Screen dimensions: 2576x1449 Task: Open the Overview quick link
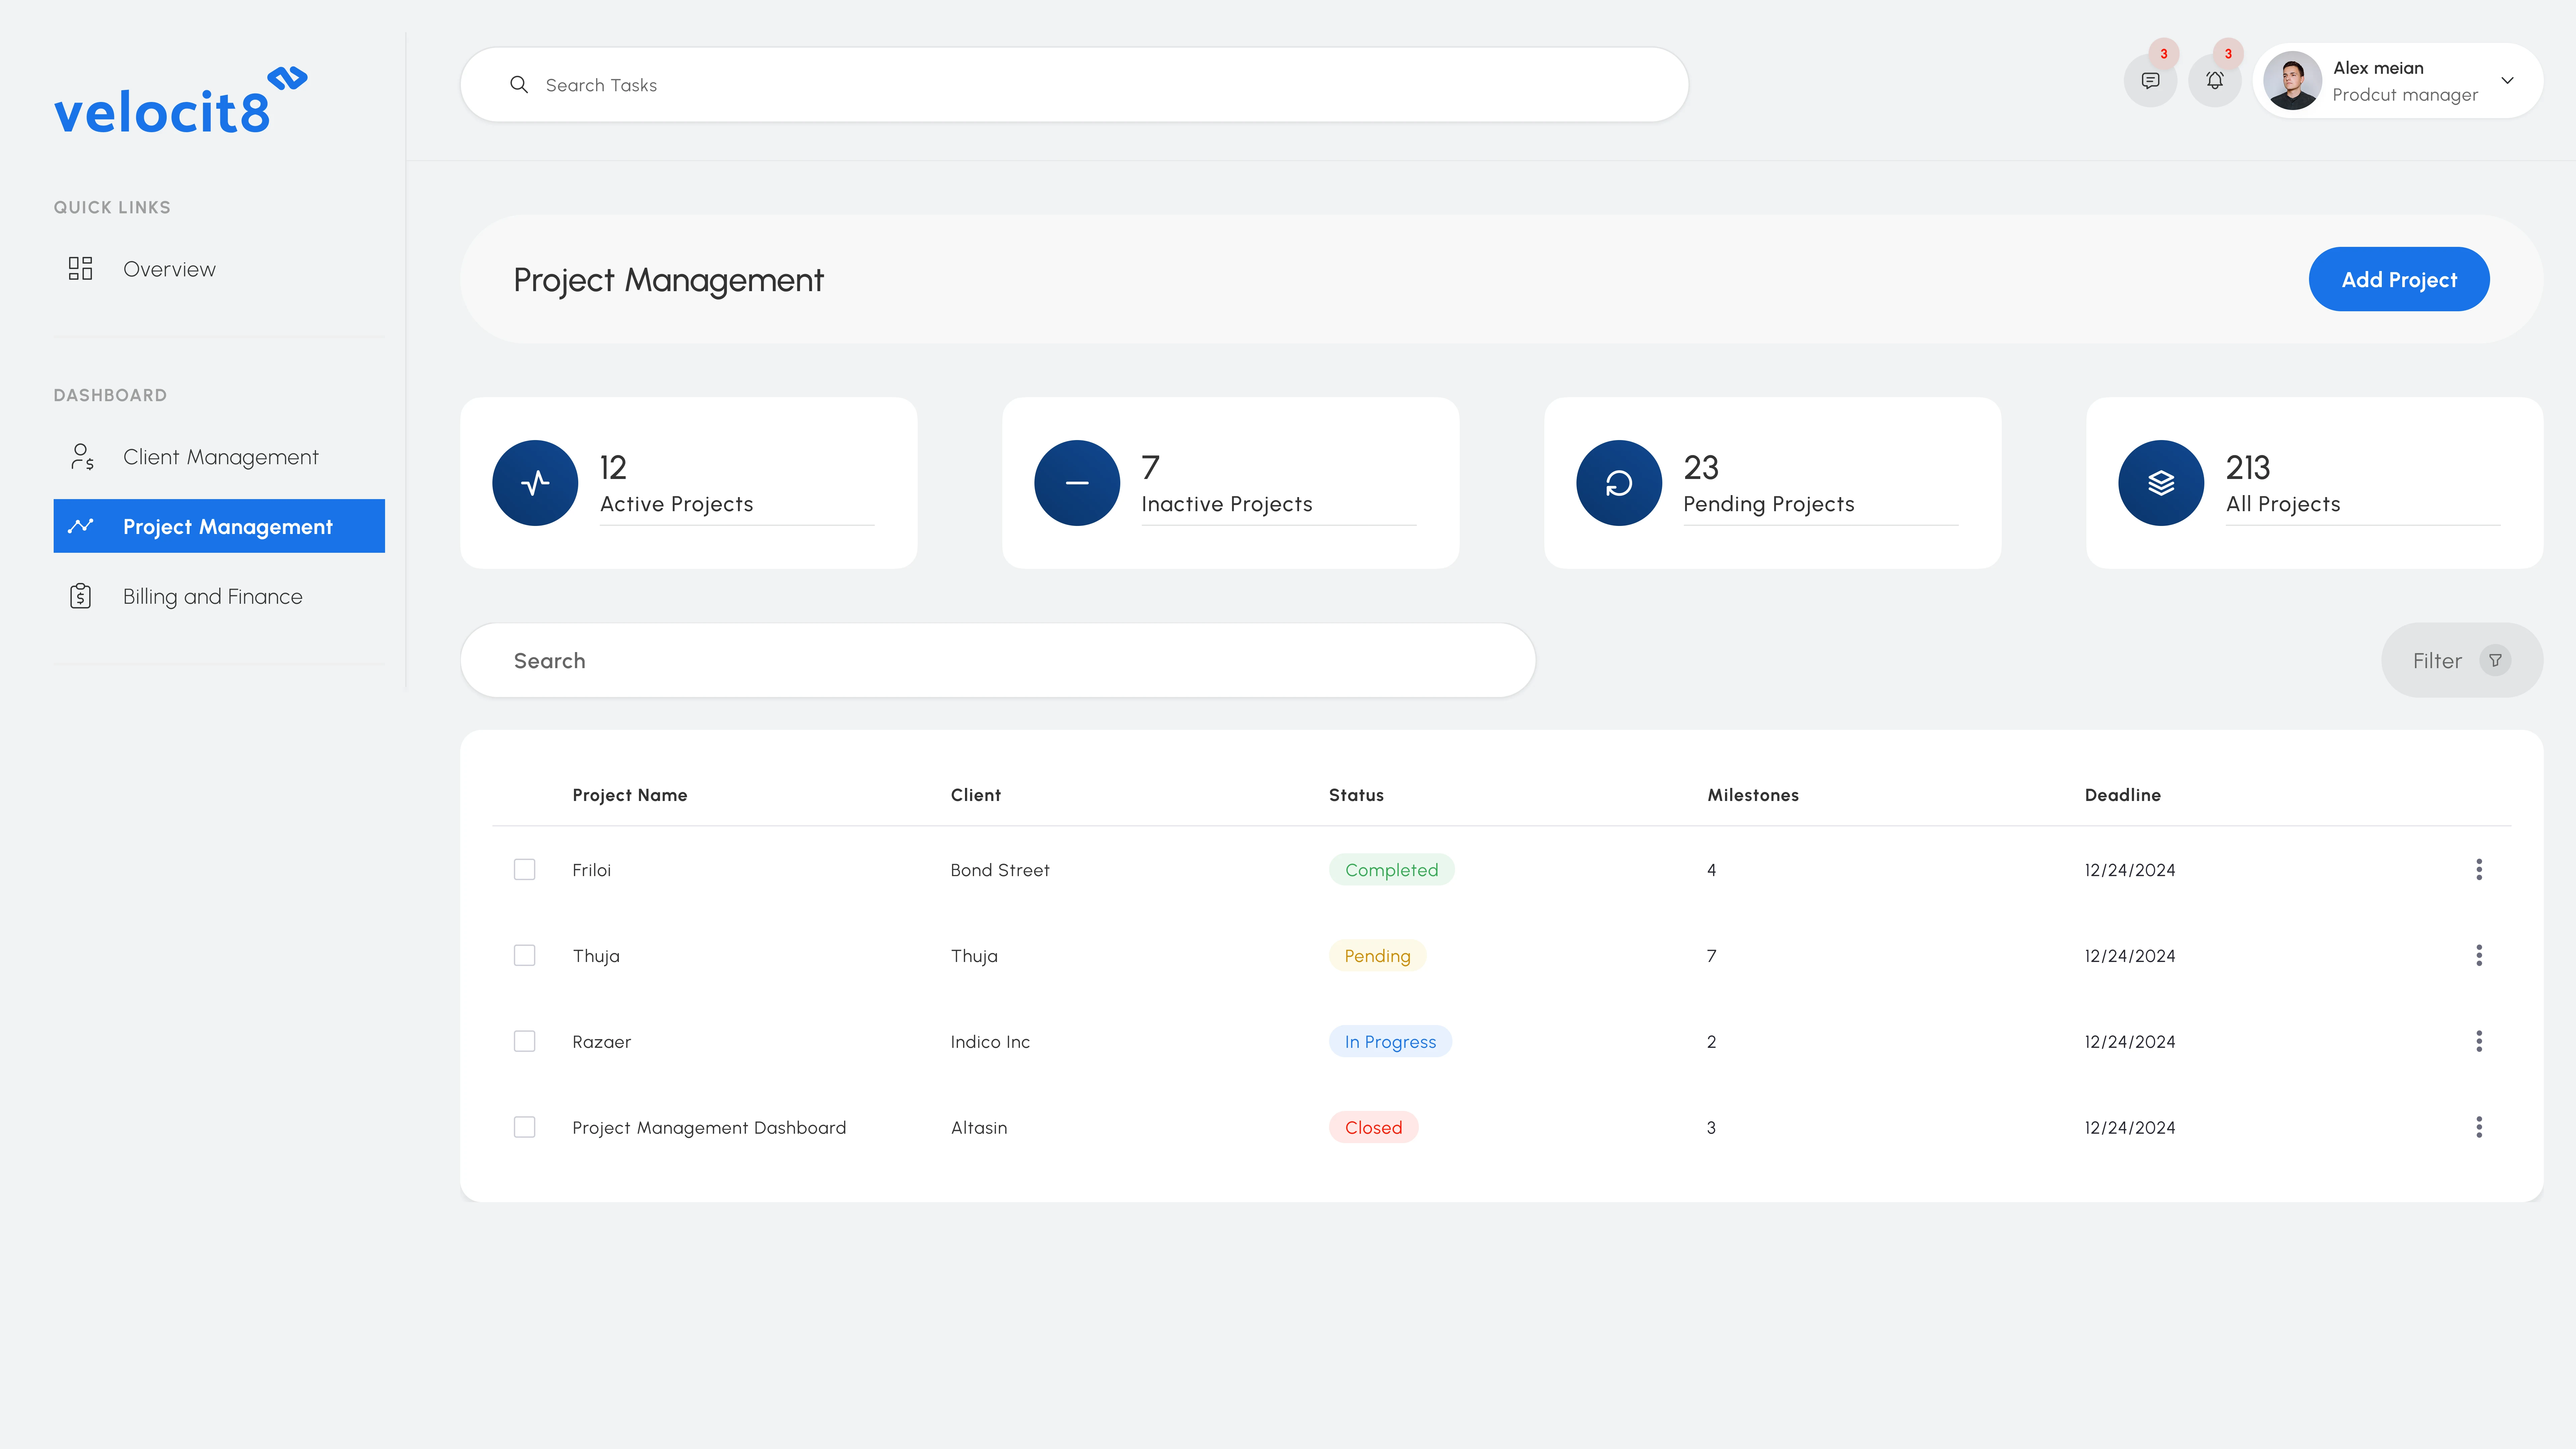point(169,269)
